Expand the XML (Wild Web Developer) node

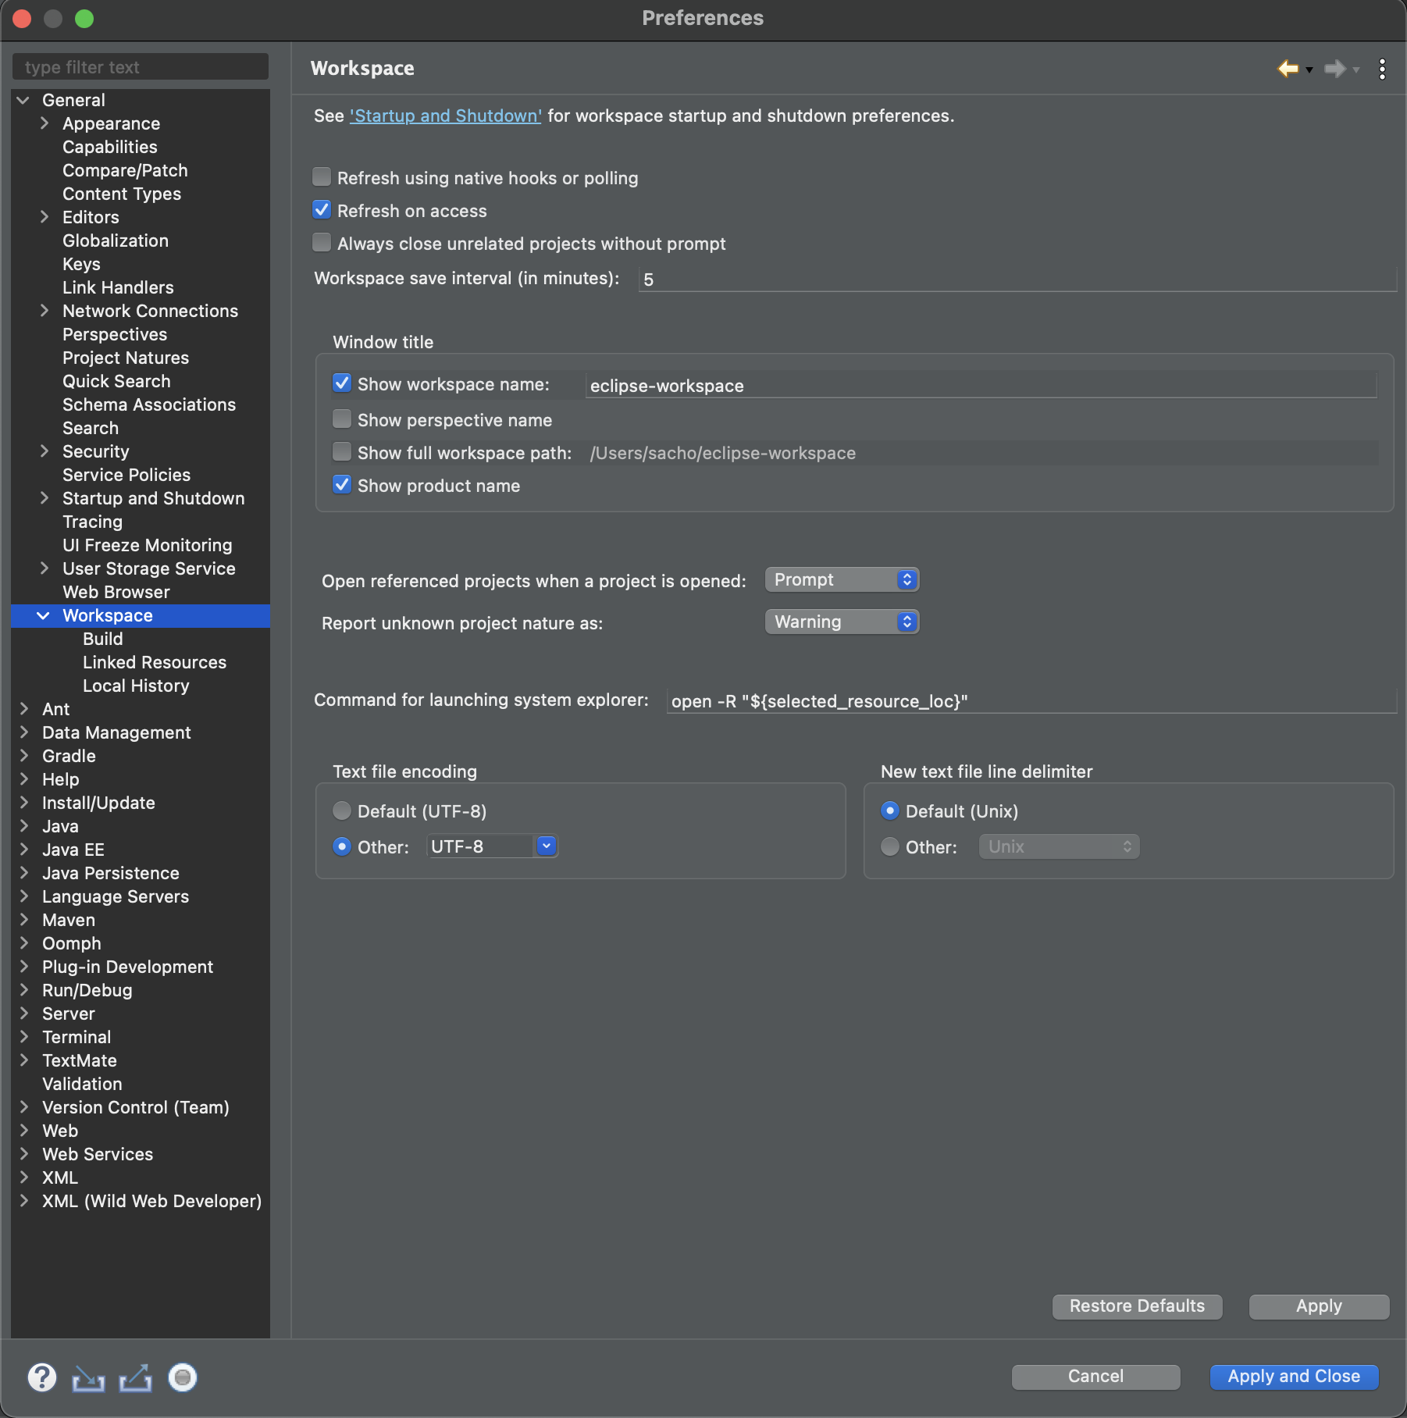pos(24,1201)
